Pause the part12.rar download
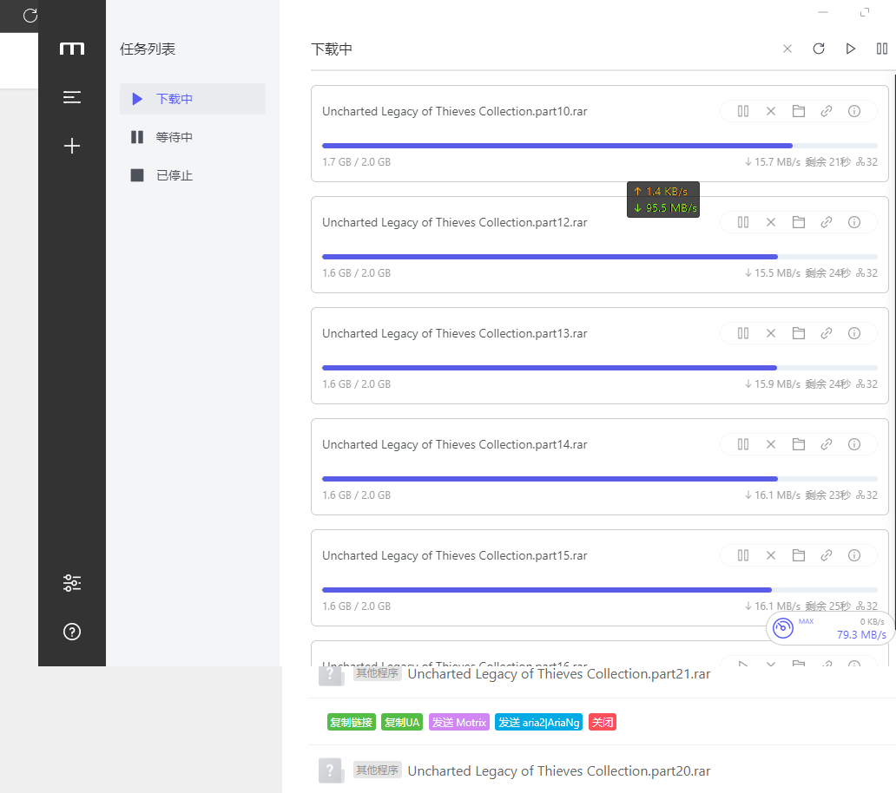 (743, 222)
